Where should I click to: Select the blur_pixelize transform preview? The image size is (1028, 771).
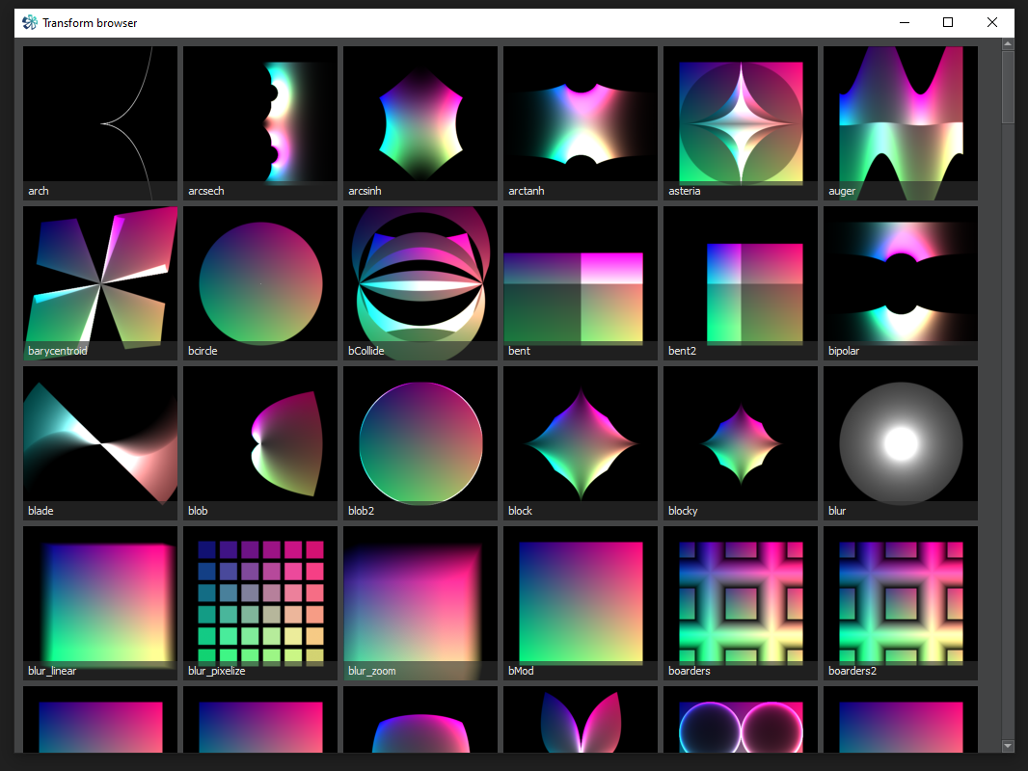pyautogui.click(x=260, y=602)
